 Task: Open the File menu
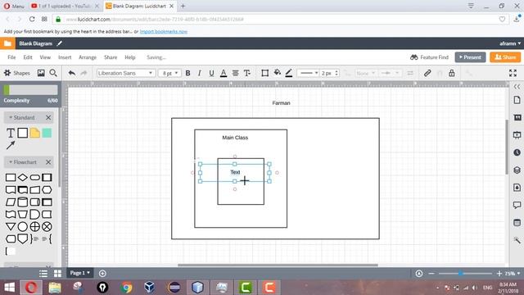tap(11, 57)
